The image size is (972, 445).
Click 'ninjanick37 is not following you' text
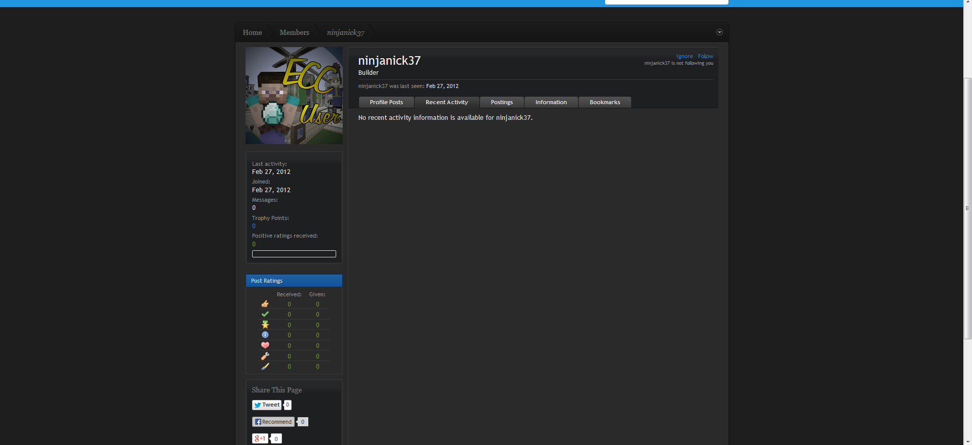(x=679, y=63)
